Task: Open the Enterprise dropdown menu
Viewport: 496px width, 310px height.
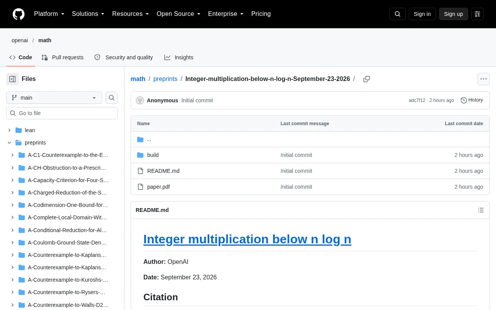Action: [x=226, y=14]
